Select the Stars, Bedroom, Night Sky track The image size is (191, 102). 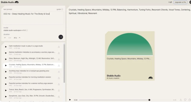(32, 59)
